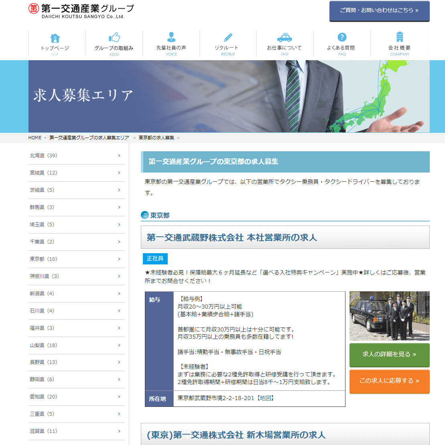Click the 第一交通産業グループ logo
Screen dimensions: 445x445
pyautogui.click(x=81, y=11)
